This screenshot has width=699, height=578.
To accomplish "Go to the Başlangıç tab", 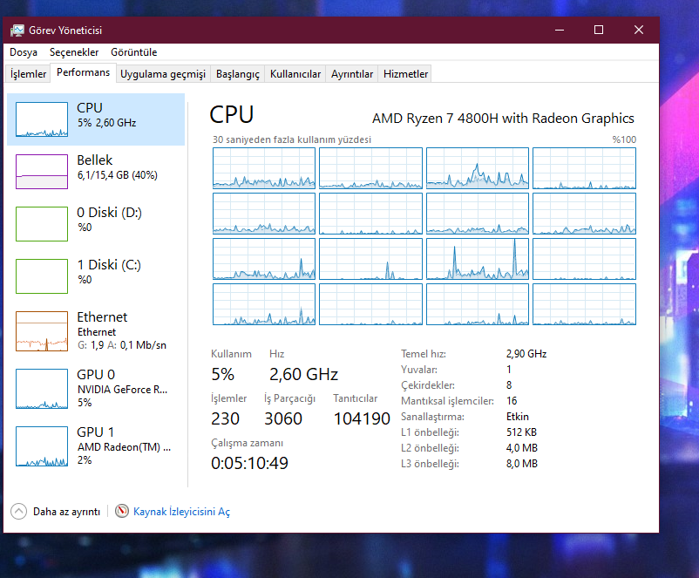I will [x=237, y=74].
